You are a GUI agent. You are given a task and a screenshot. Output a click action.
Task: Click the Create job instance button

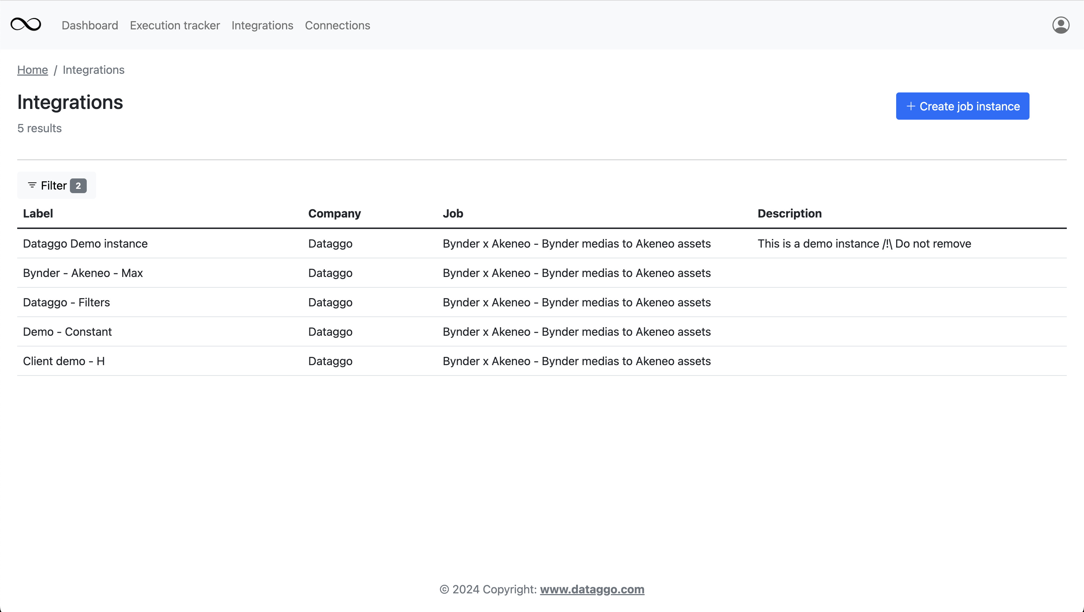coord(962,106)
